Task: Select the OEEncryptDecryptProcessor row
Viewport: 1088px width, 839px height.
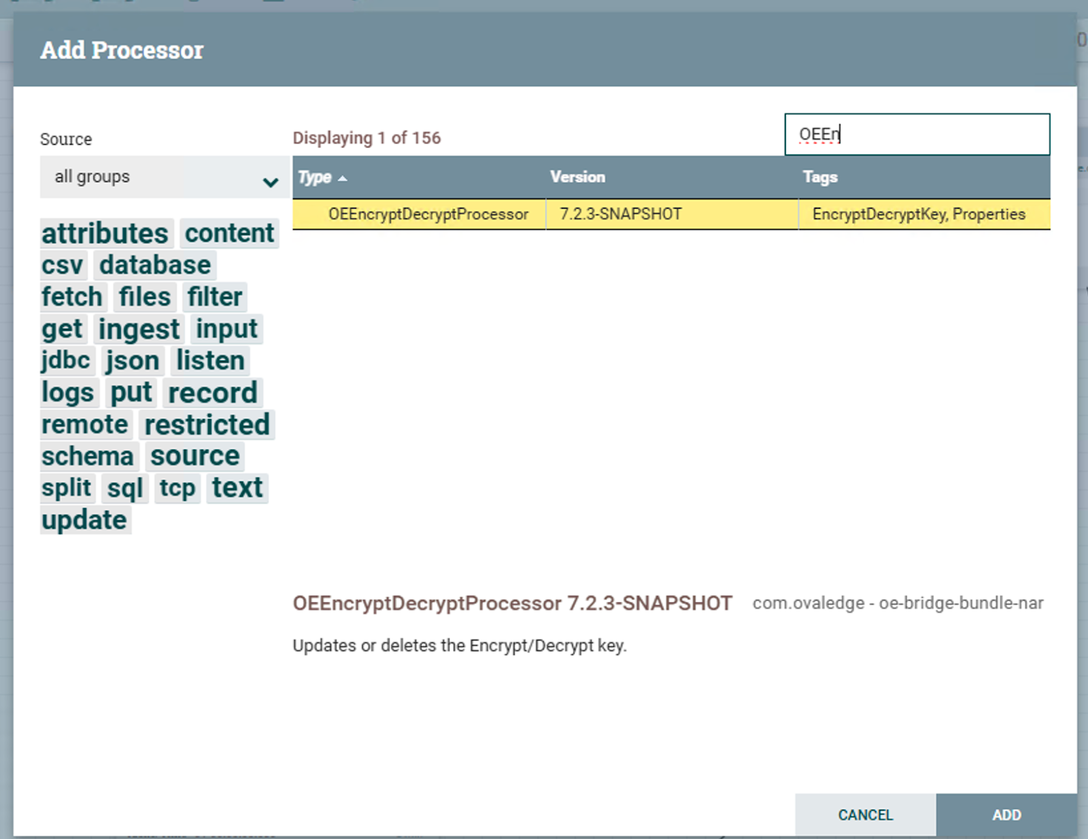Action: [428, 214]
